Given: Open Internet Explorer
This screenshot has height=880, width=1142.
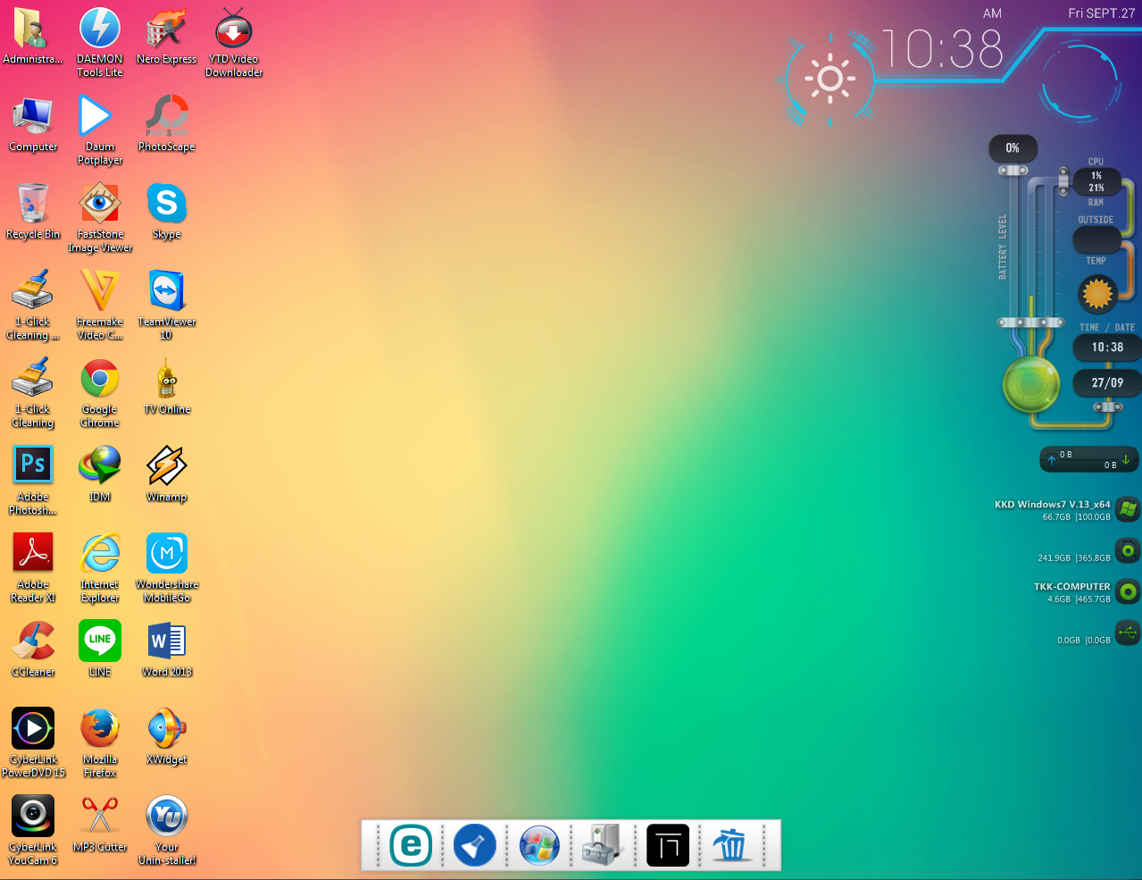Looking at the screenshot, I should point(100,553).
